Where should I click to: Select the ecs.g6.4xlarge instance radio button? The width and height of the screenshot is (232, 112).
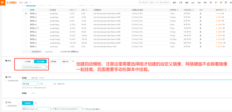pyautogui.click(x=26, y=28)
